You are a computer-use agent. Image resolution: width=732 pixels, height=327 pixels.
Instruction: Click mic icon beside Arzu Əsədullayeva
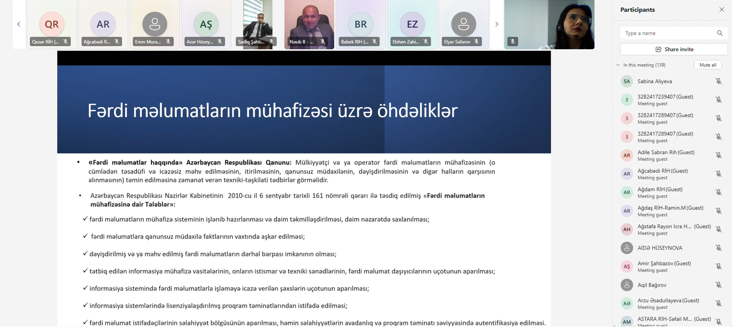tap(719, 304)
